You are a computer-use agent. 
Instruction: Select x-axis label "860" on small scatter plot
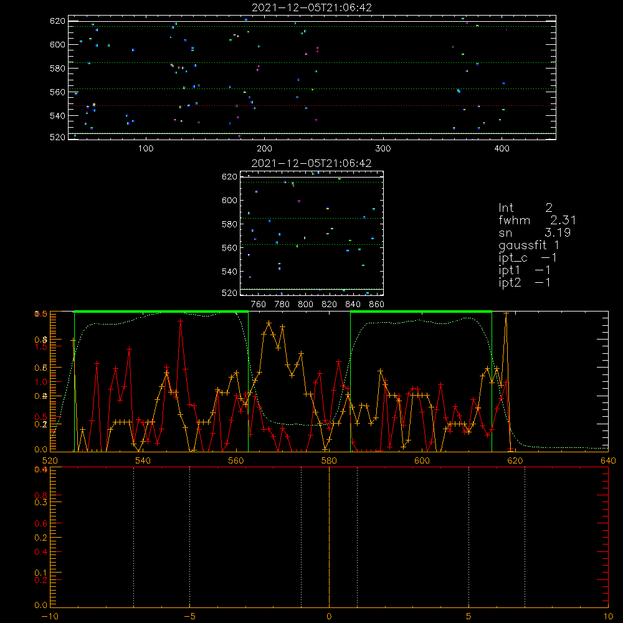(x=377, y=305)
